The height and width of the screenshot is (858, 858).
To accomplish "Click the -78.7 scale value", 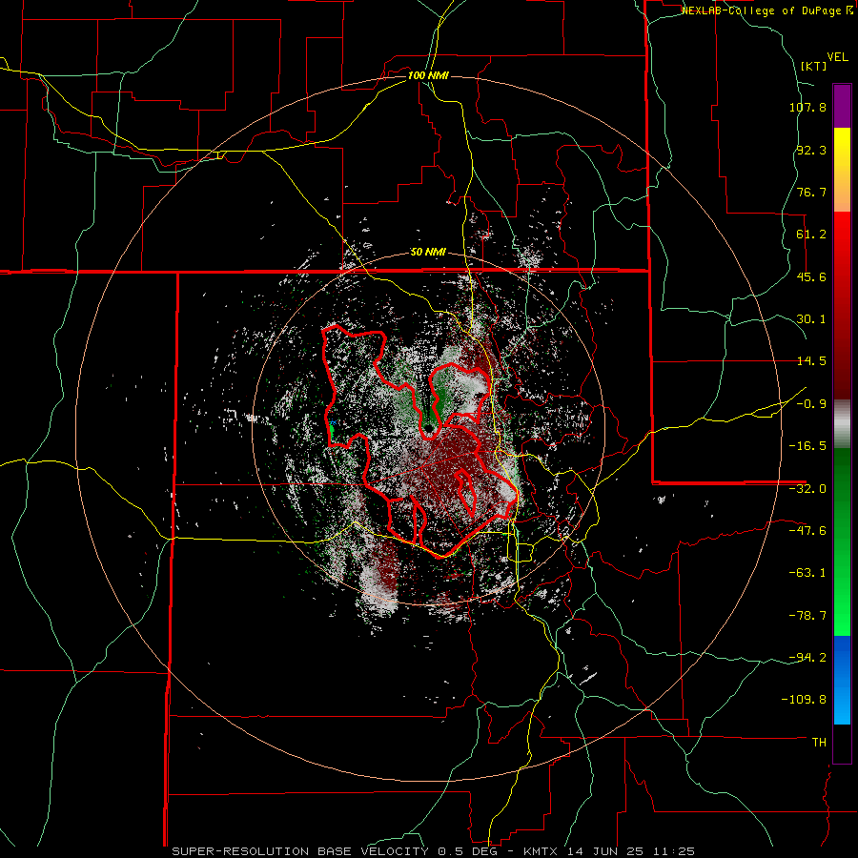I will [807, 616].
